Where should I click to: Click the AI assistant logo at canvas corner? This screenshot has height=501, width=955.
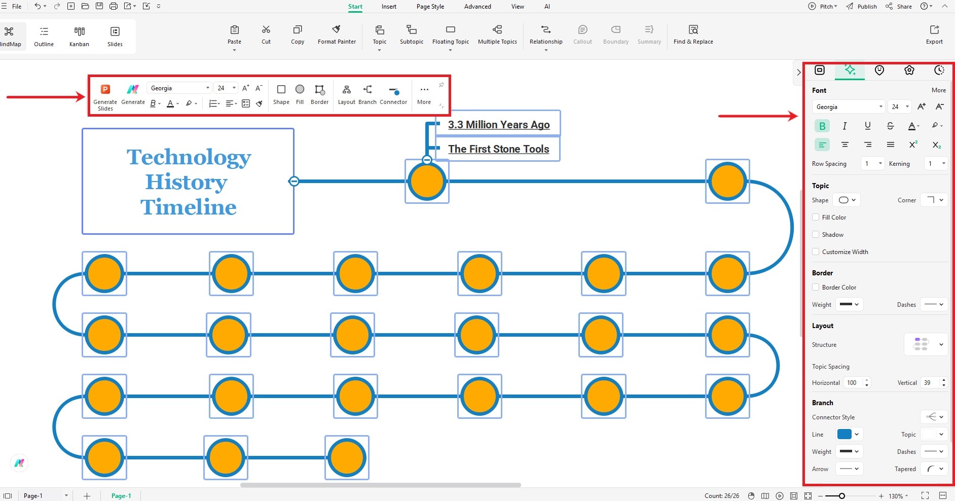click(x=19, y=462)
